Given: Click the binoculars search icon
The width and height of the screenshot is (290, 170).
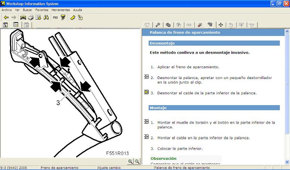Looking at the screenshot, I should click(46, 17).
